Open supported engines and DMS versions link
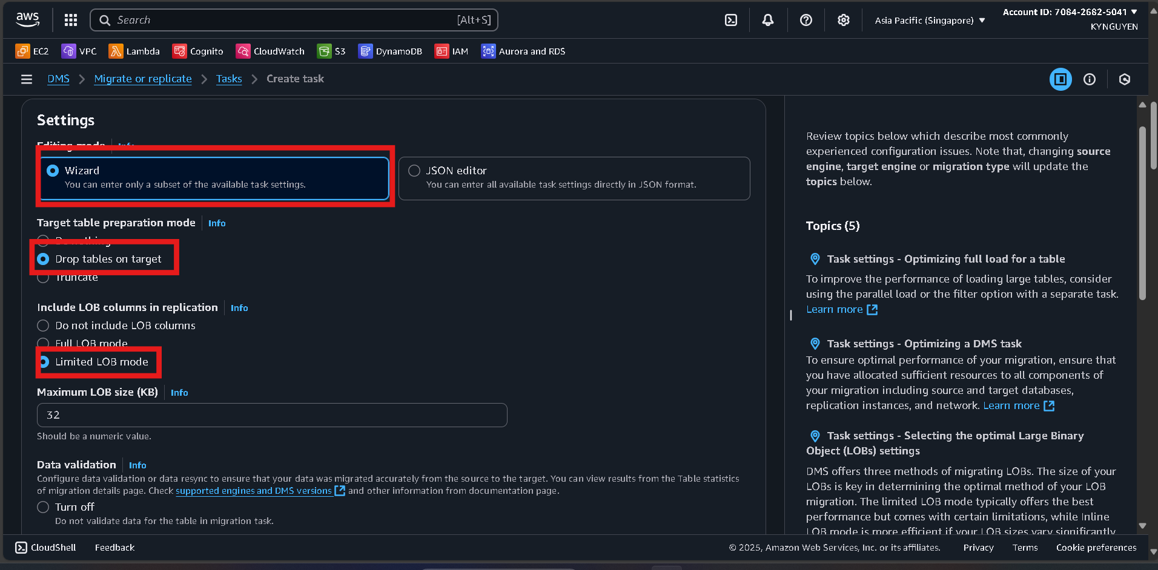The image size is (1158, 570). pos(254,491)
